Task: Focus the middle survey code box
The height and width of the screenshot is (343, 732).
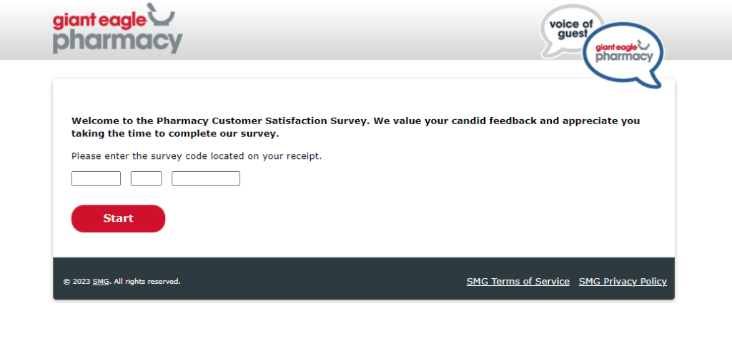Action: [146, 179]
